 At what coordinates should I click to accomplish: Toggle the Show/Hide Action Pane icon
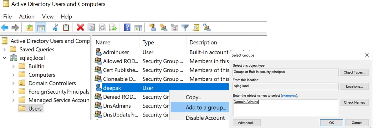point(138,28)
